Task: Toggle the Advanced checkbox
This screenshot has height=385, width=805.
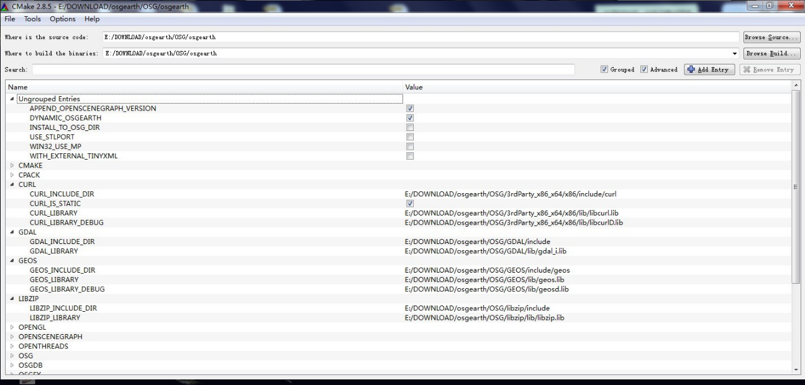Action: pyautogui.click(x=644, y=70)
